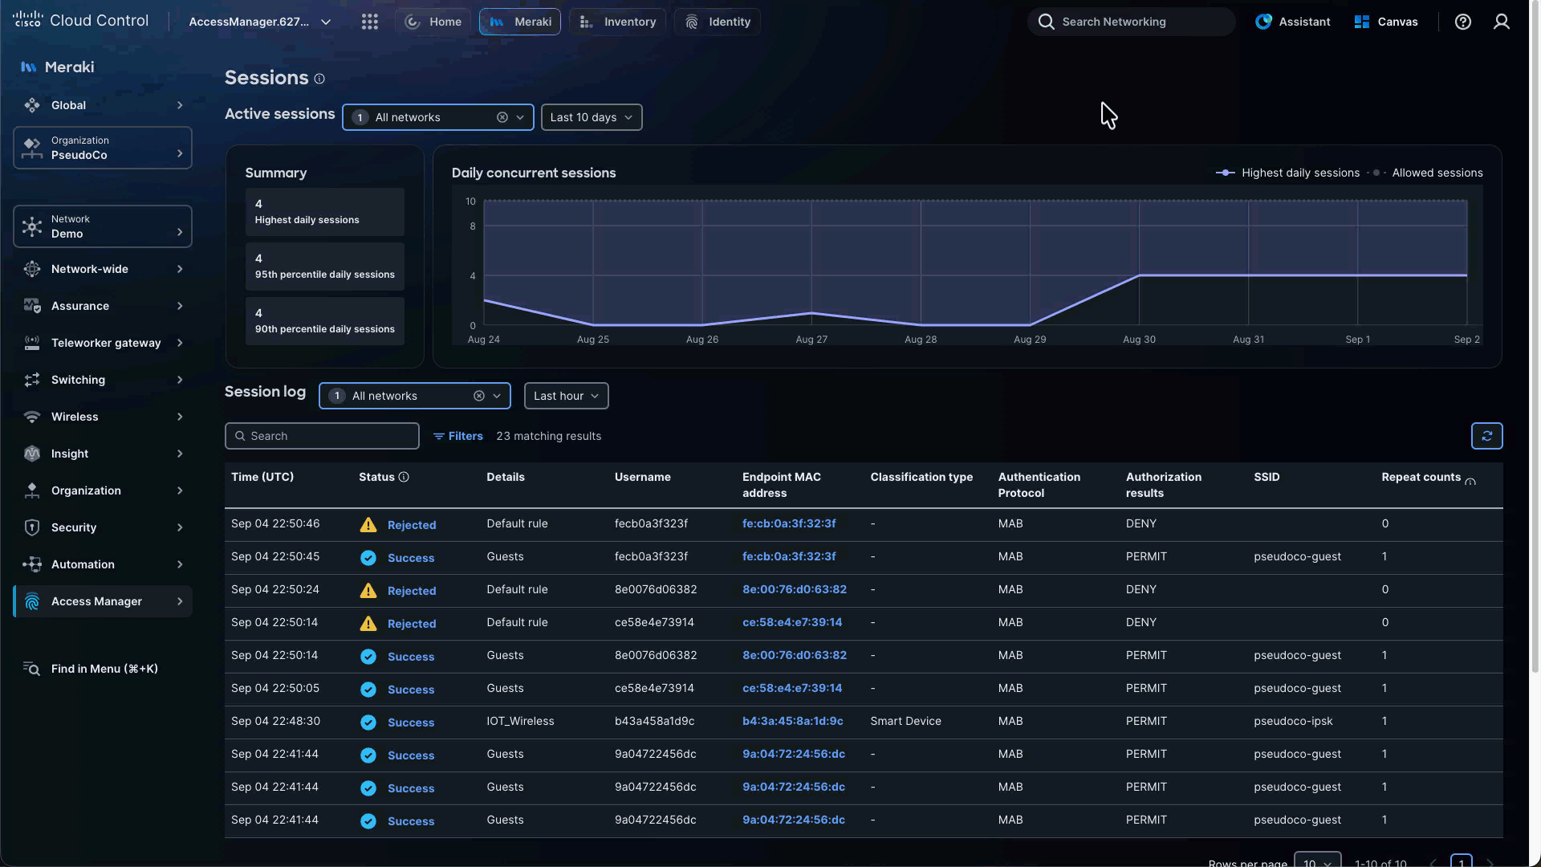This screenshot has width=1541, height=867.
Task: Open the Global menu in sidebar
Action: tap(103, 105)
